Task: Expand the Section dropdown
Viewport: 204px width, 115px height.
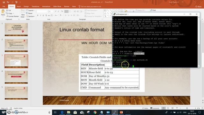Action: point(31,16)
